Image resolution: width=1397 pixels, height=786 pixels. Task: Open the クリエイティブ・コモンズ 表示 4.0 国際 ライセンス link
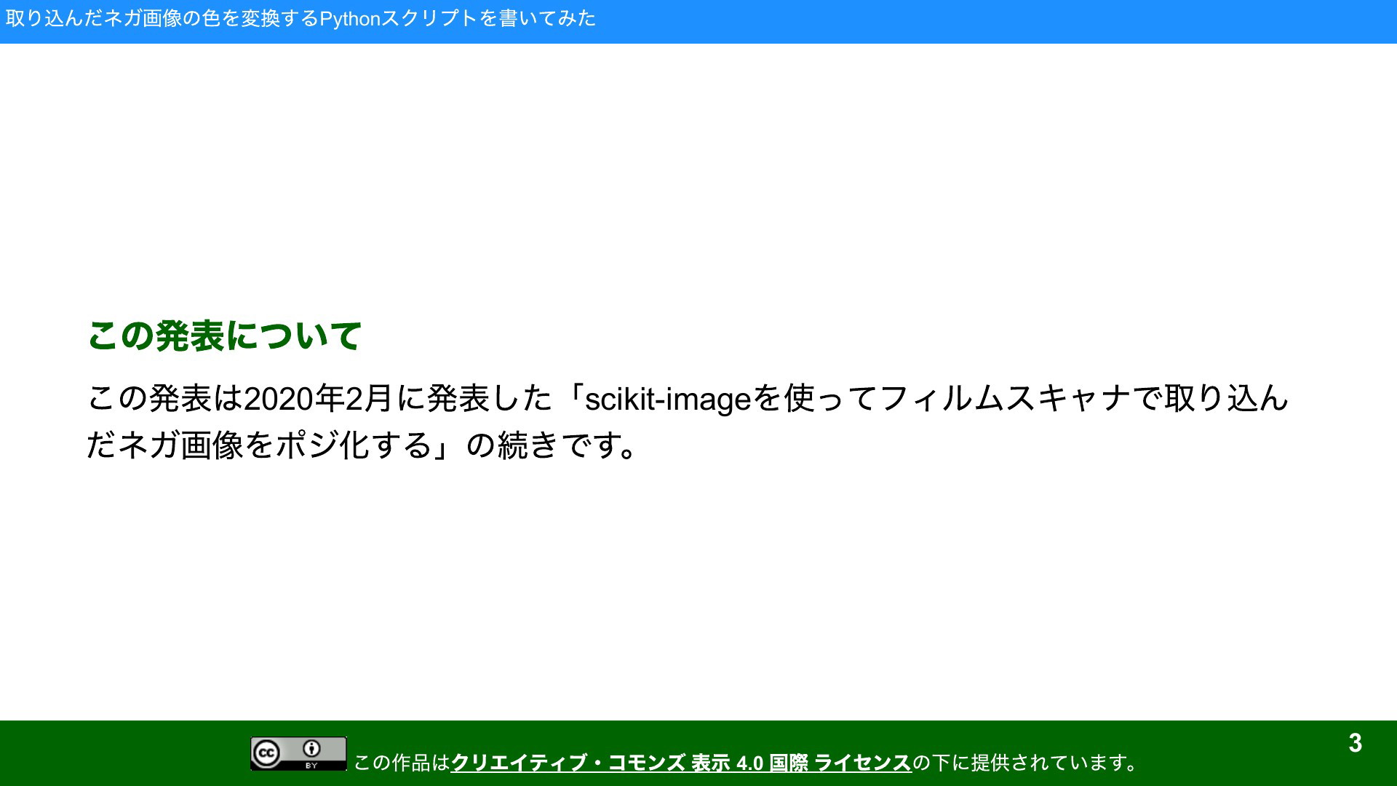coord(681,763)
